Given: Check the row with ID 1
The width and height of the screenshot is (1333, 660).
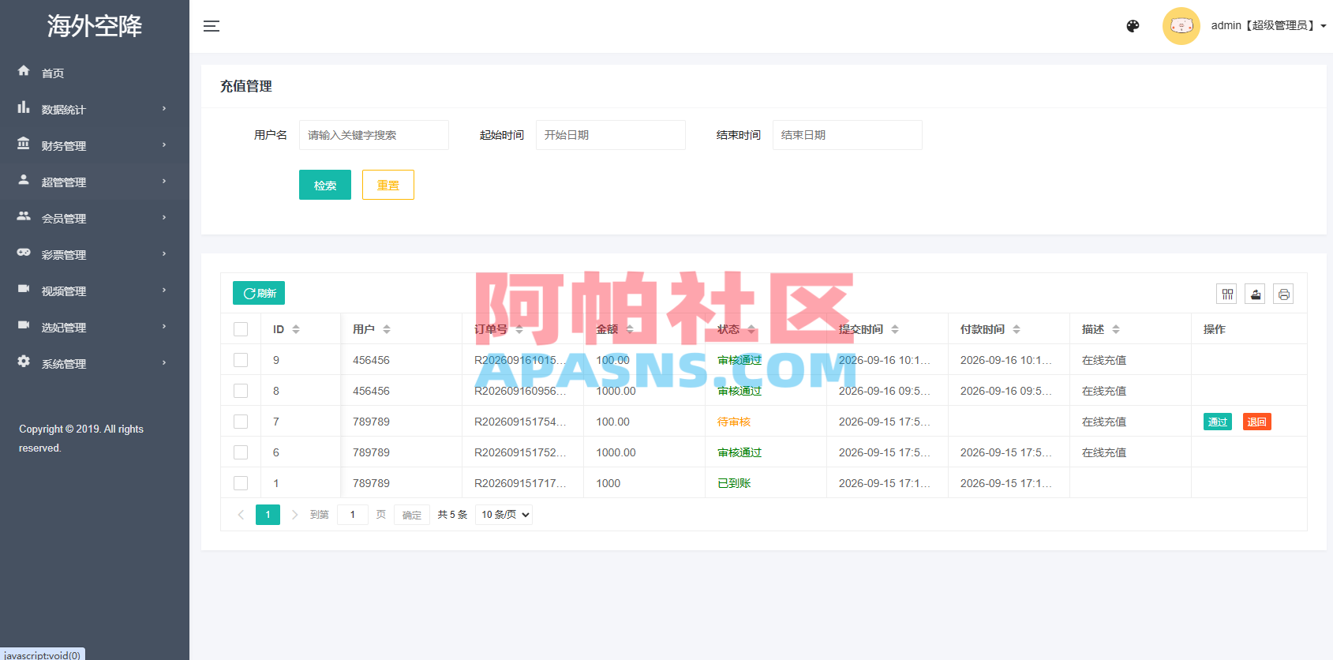Looking at the screenshot, I should [241, 483].
